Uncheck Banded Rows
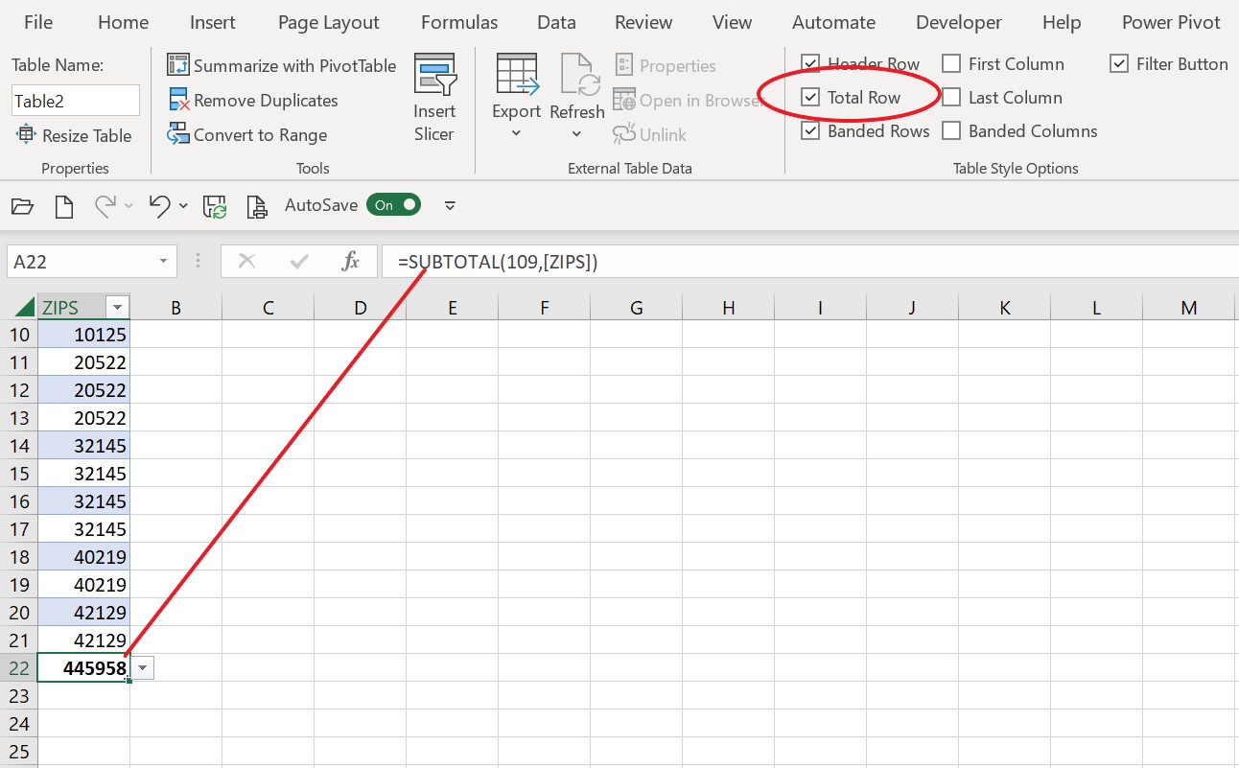This screenshot has height=768, width=1239. click(x=811, y=131)
